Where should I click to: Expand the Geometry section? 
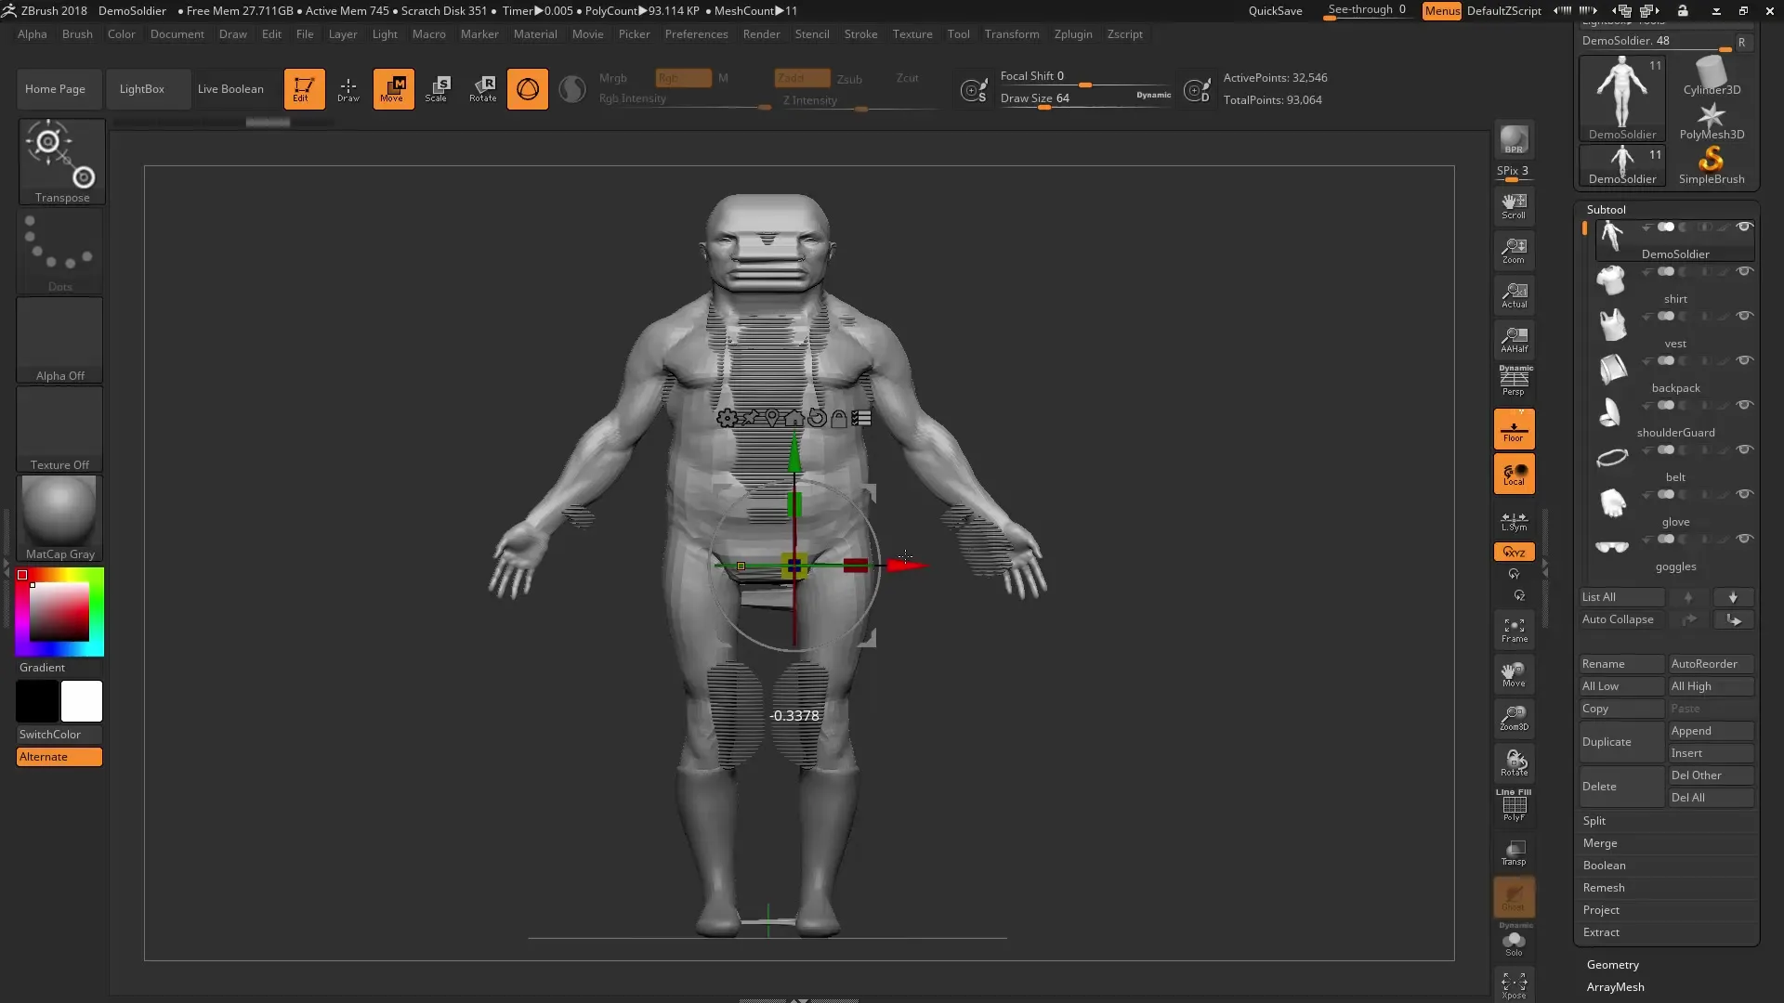pyautogui.click(x=1612, y=965)
